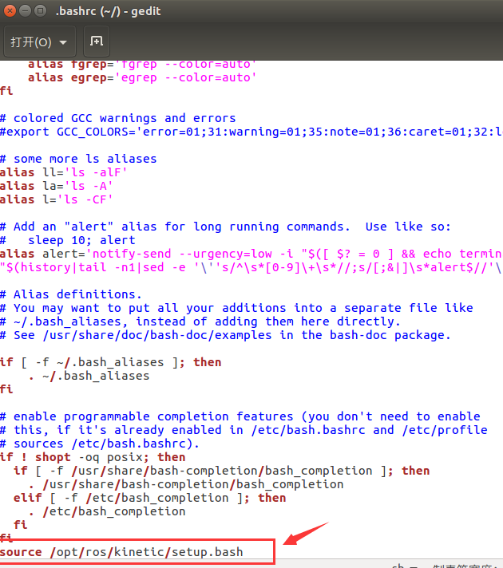Click the line "source /opt/ros/kinetic/setup.bash"

[121, 552]
